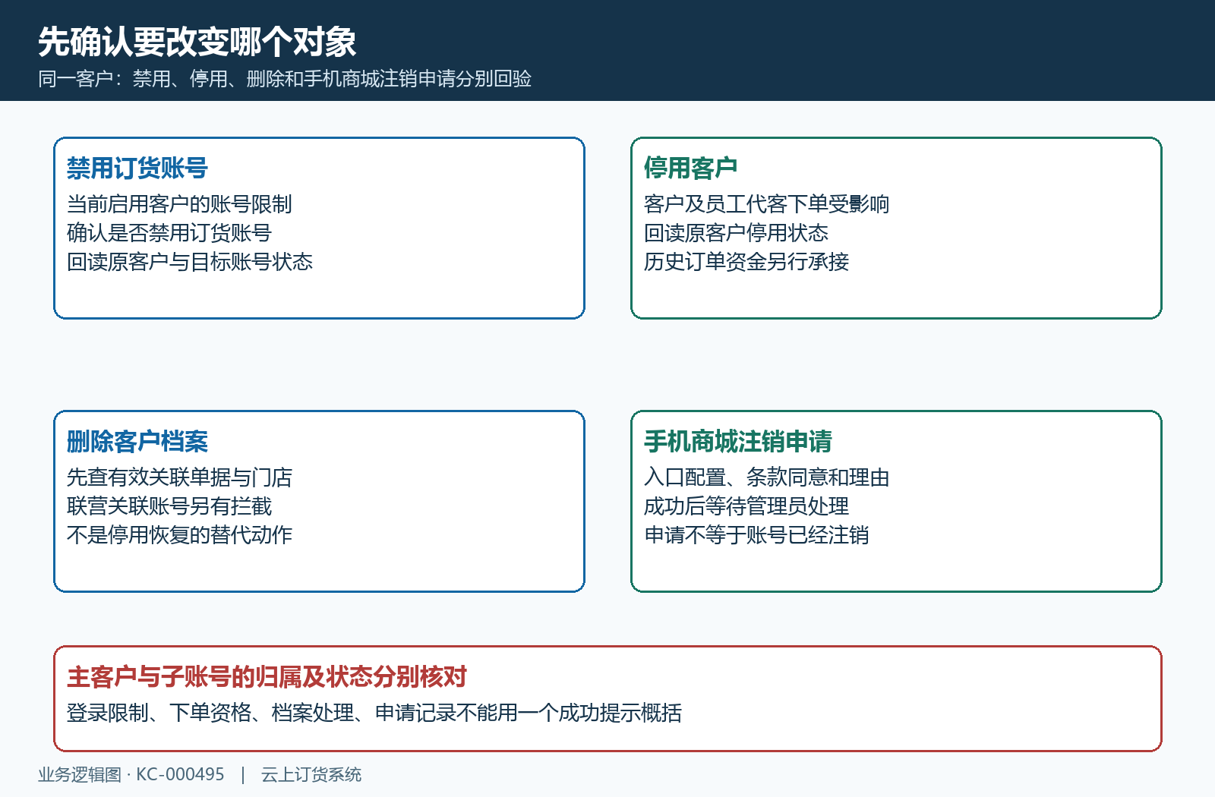Click the line 成功后等待管理员处理
The image size is (1215, 797).
pos(746,506)
